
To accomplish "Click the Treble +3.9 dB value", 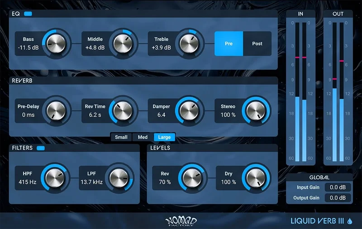I will [x=161, y=48].
